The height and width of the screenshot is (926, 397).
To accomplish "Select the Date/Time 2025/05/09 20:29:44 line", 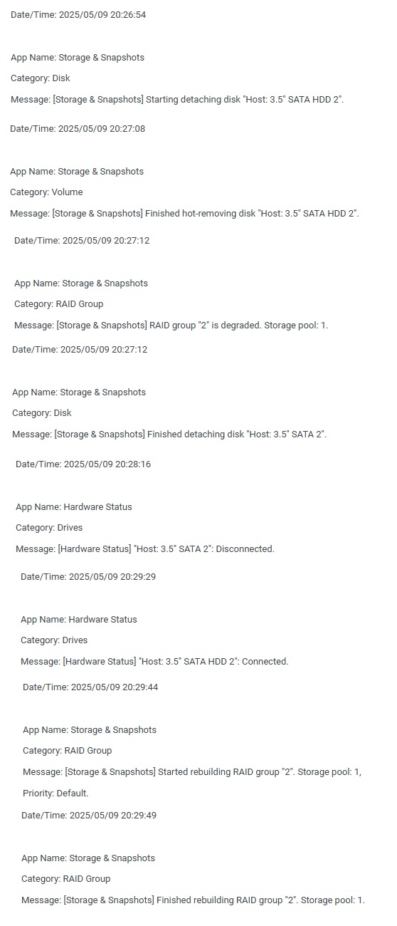I will (90, 687).
